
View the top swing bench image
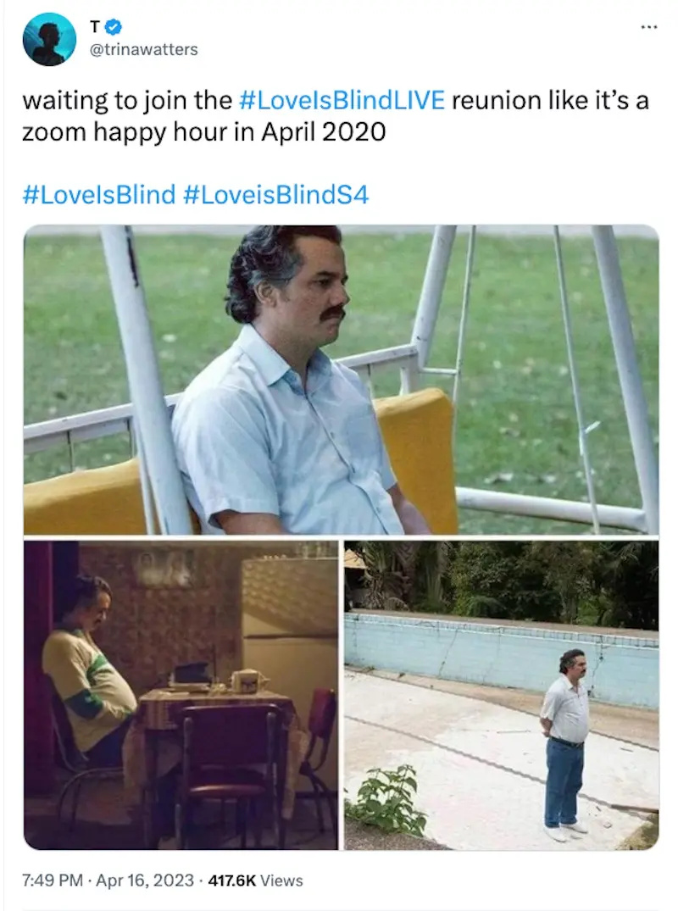click(341, 380)
